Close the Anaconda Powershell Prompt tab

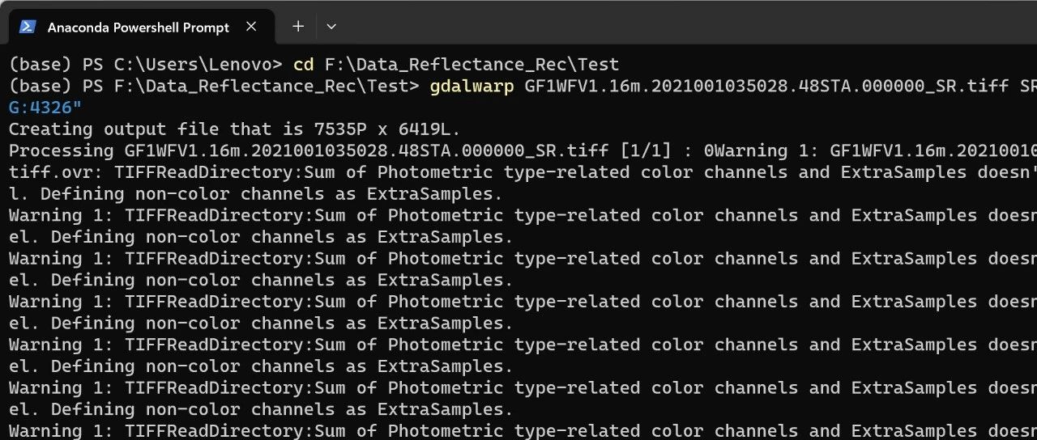251,27
